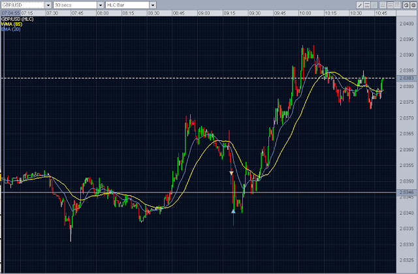This screenshot has width=418, height=274.
Task: Click the 07:04:55 highlighted time label
Action: pyautogui.click(x=10, y=13)
